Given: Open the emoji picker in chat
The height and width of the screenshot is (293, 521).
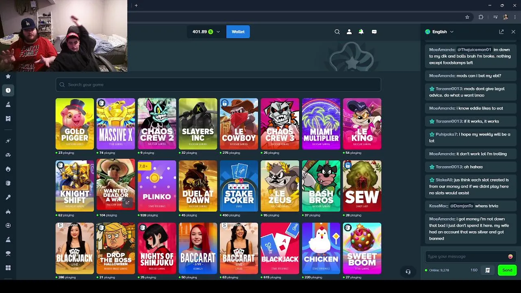Looking at the screenshot, I should (x=510, y=256).
